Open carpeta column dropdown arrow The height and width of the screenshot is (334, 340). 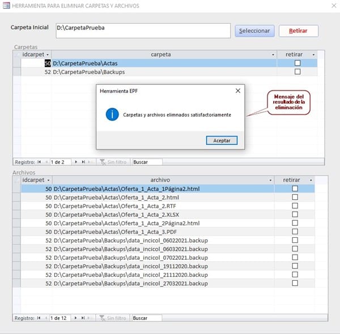tap(273, 54)
